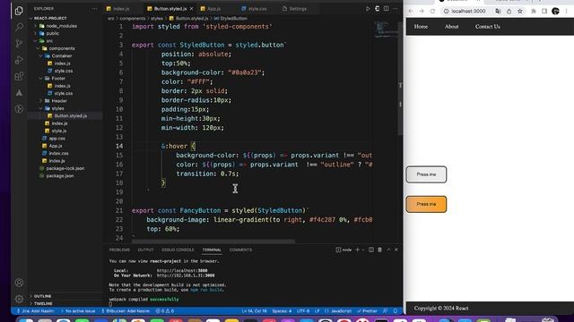574x322 pixels.
Task: Click the localhost:3000 address bar
Action: click(x=468, y=12)
